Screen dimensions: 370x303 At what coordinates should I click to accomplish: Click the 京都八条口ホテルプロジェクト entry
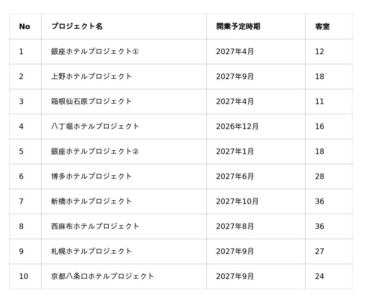[103, 276]
